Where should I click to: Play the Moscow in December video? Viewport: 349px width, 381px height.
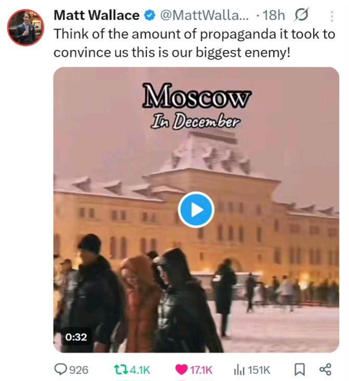tap(196, 209)
